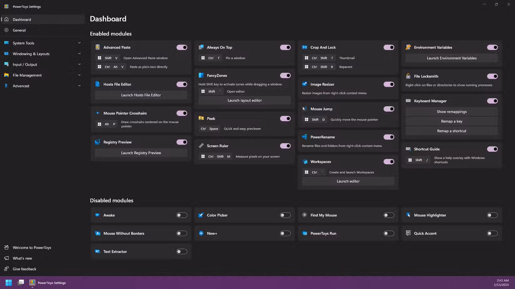Click the PowerToys Run icon
Image resolution: width=515 pixels, height=289 pixels.
[305, 233]
